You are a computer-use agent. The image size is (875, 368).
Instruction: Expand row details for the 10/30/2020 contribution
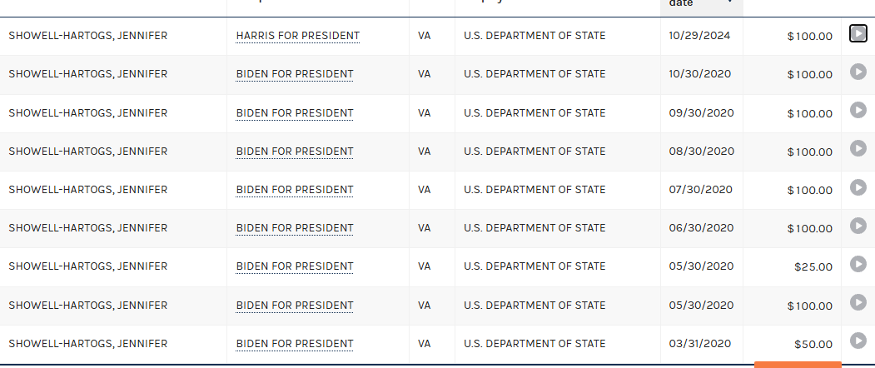pos(858,72)
